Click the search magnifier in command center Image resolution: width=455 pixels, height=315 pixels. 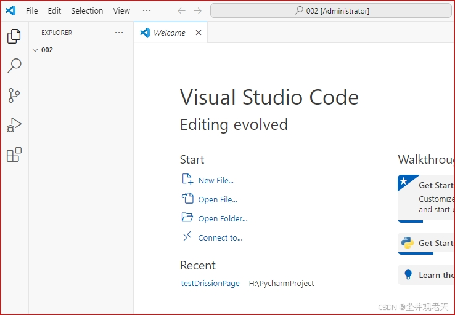click(x=299, y=10)
